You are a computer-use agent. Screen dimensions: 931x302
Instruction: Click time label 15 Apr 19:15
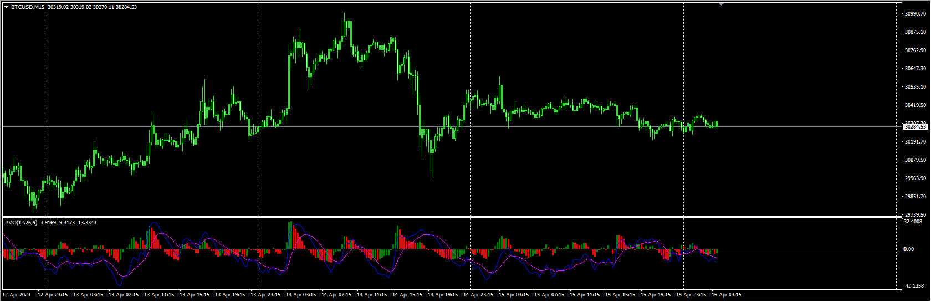coord(656,295)
